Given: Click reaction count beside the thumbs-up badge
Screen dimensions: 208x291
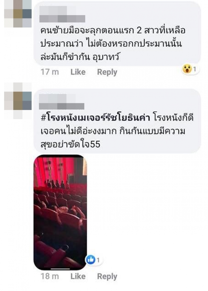Looking at the screenshot, I should pyautogui.click(x=98, y=260).
